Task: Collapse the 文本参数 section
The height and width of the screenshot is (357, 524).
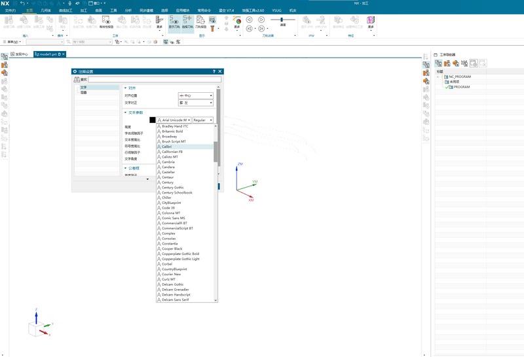Action: (126, 112)
